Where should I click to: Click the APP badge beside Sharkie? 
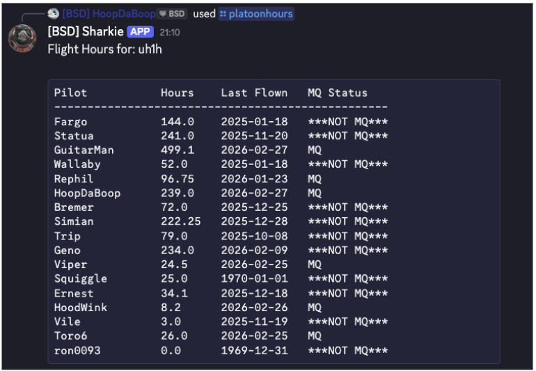(x=140, y=32)
